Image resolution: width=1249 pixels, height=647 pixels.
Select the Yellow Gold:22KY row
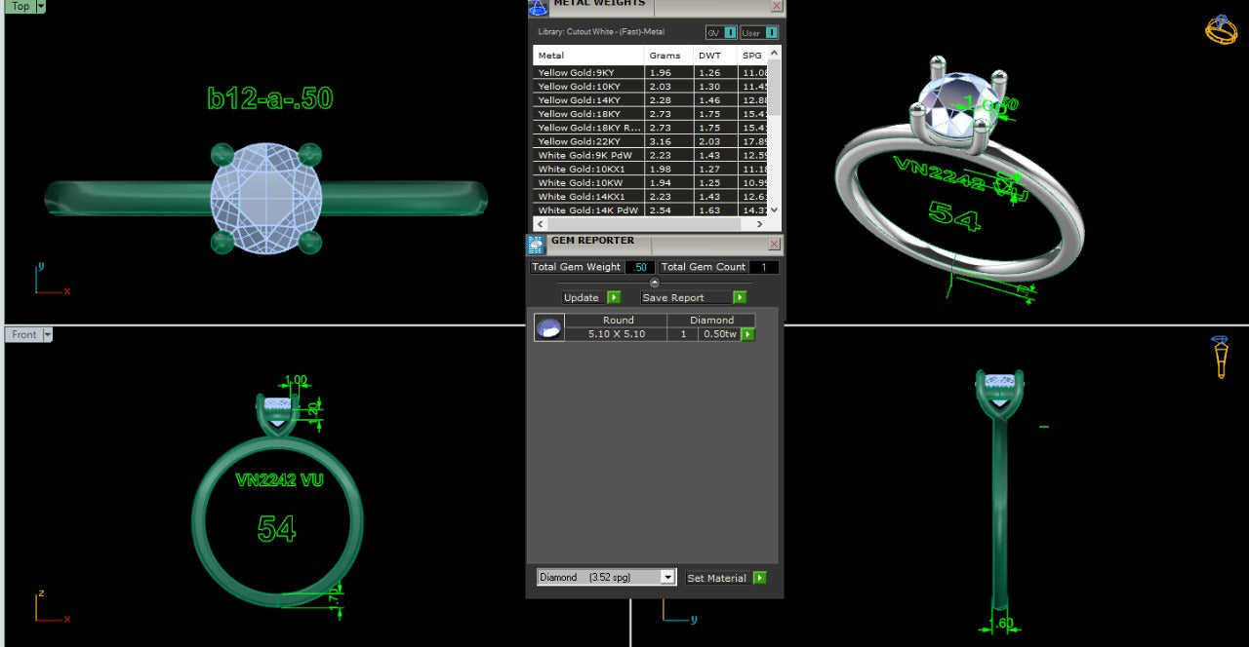point(651,141)
